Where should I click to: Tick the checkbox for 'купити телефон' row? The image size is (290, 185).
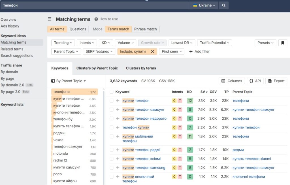tap(112, 101)
